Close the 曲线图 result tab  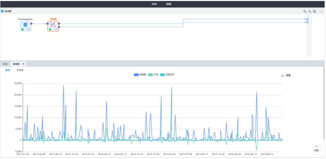23,64
